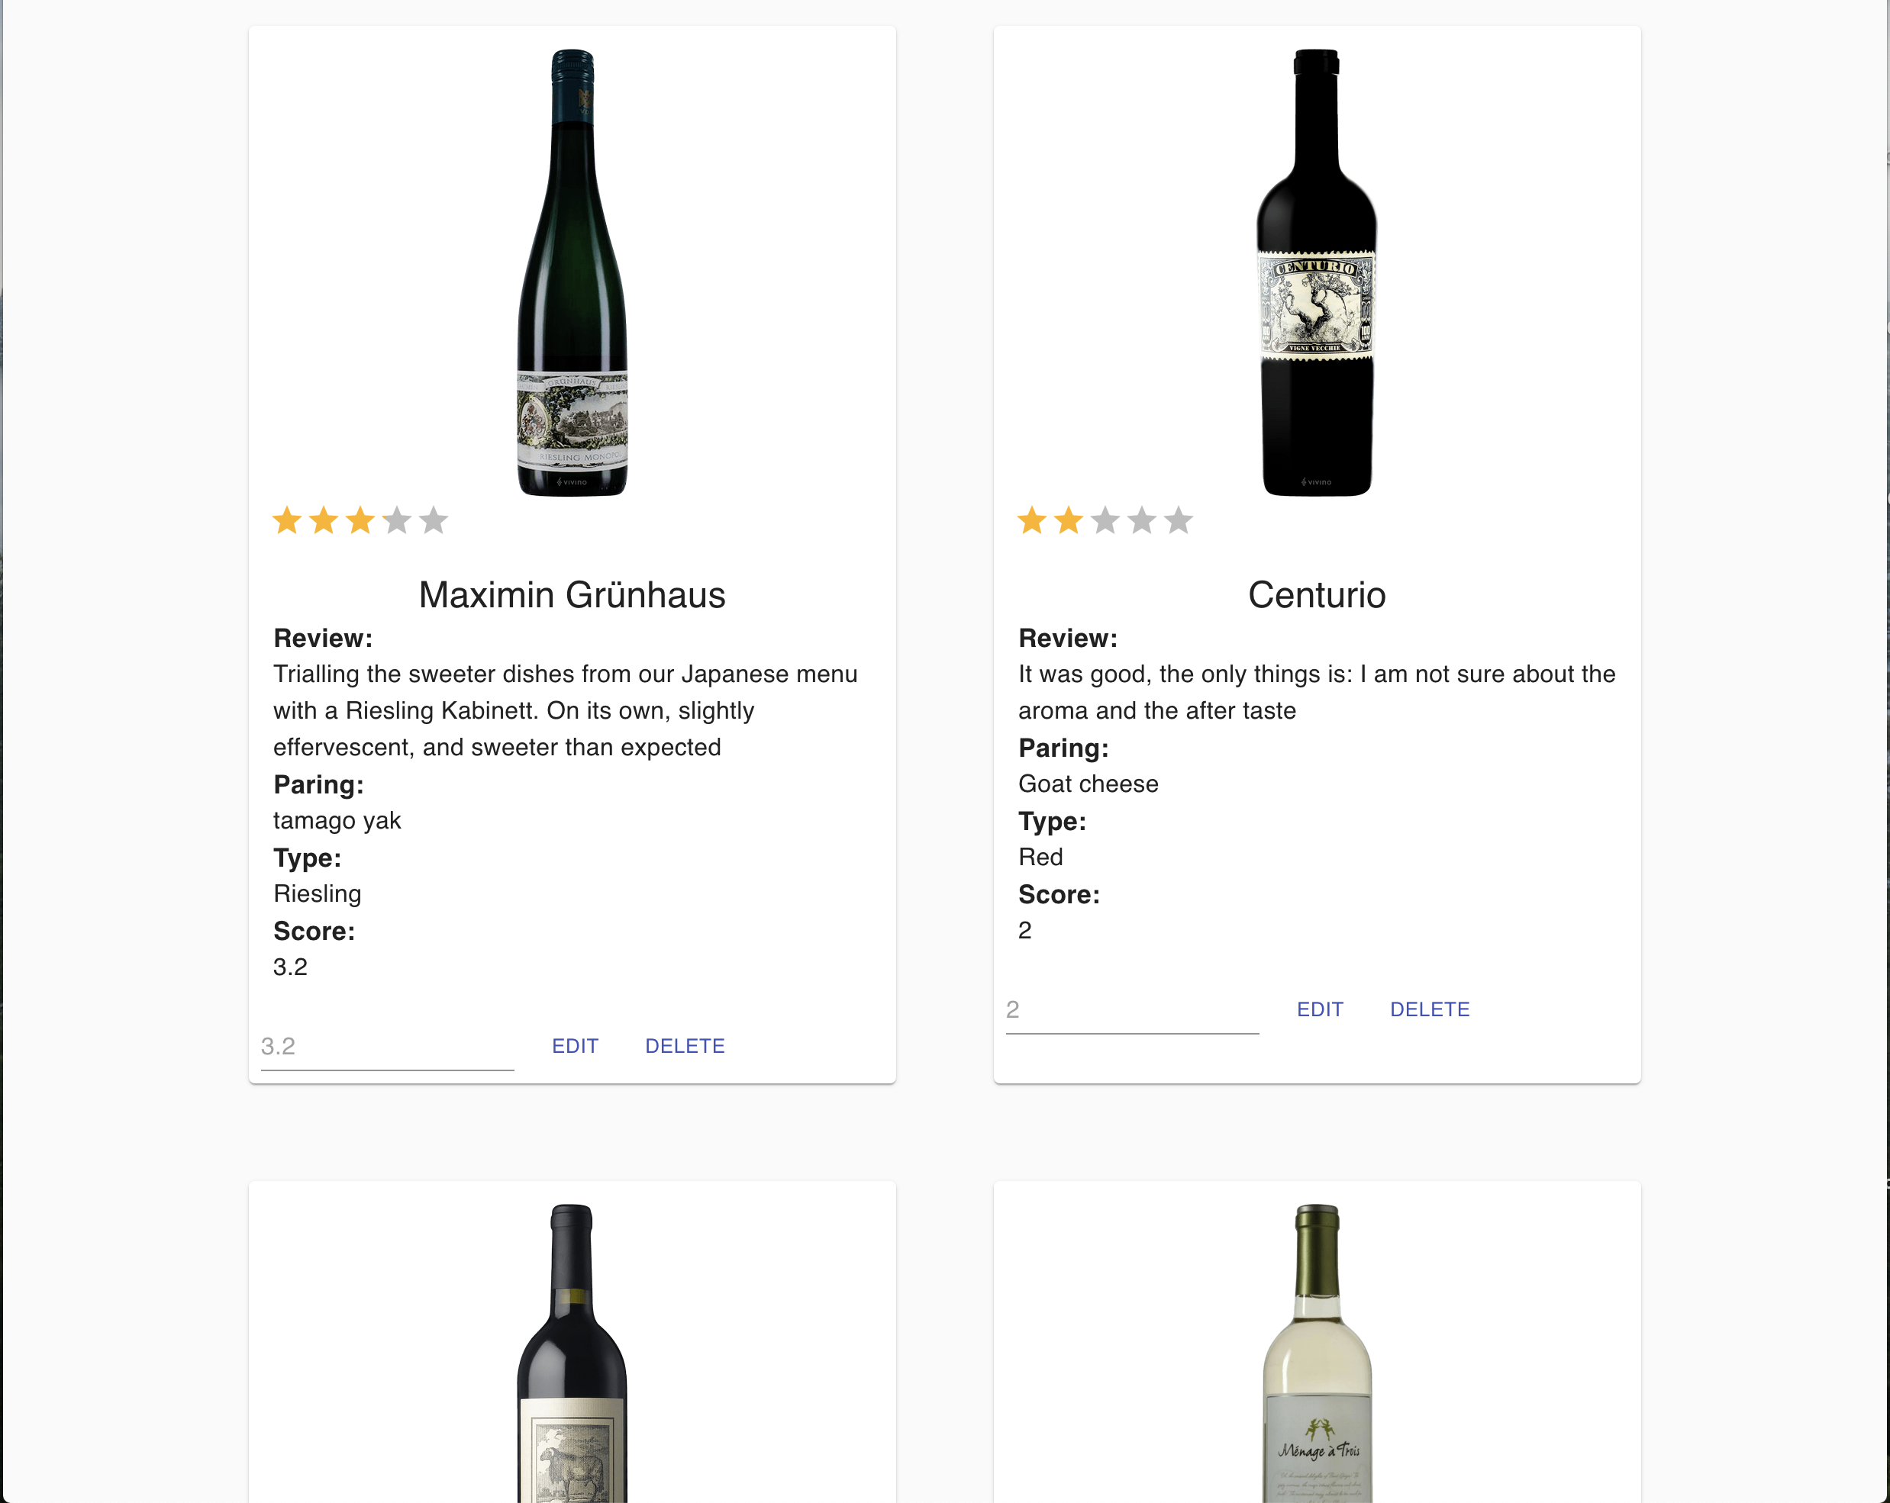This screenshot has width=1890, height=1503.
Task: Click the third star on Centurio rating
Action: click(1105, 520)
